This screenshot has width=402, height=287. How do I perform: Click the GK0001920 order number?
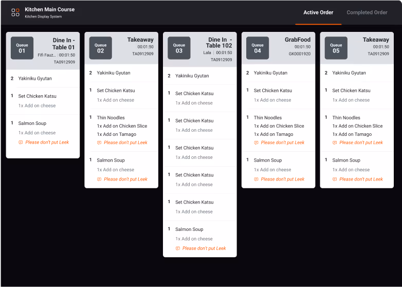300,54
